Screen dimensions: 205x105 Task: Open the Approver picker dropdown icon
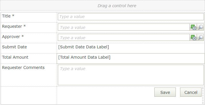[x=193, y=37]
